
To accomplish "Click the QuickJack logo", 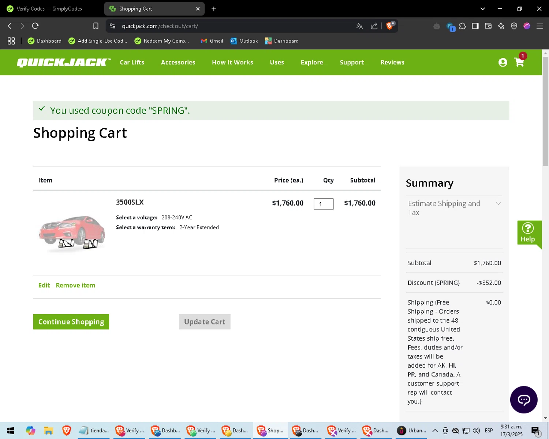I will (64, 63).
